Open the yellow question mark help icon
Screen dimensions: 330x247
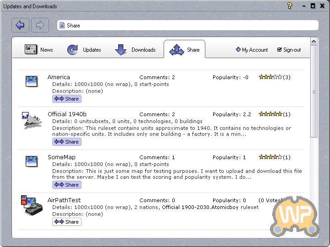coord(290,5)
